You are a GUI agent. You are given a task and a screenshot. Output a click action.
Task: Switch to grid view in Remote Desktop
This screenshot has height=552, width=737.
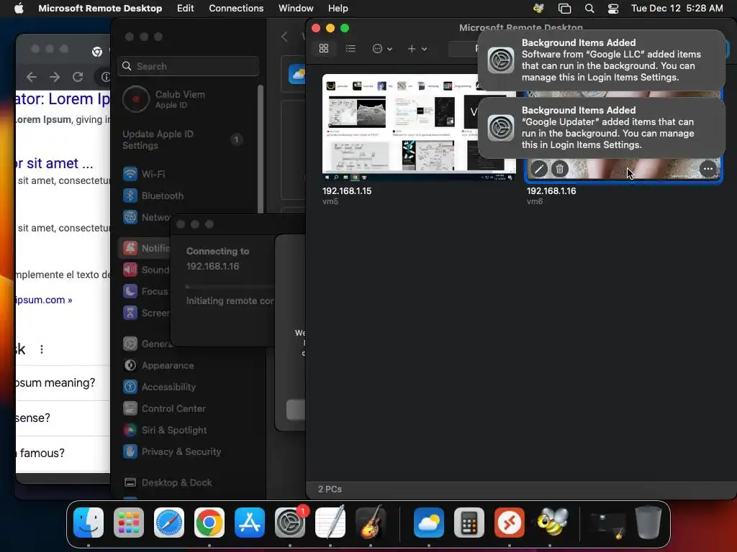[324, 49]
